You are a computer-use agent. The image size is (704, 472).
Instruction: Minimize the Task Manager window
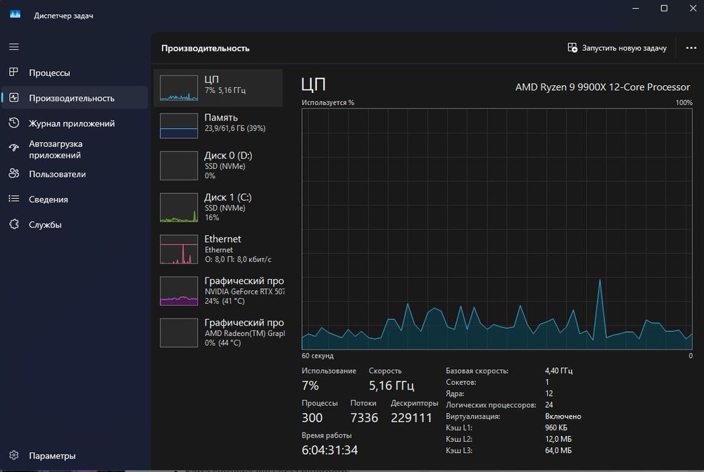[635, 8]
